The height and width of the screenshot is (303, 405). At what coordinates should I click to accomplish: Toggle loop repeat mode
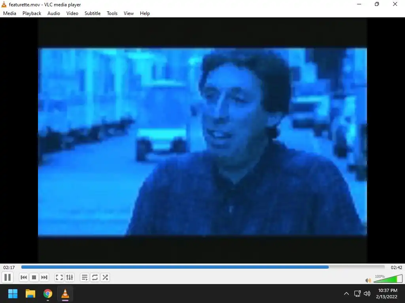coord(95,277)
